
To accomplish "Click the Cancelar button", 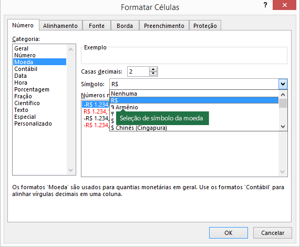I will tap(273, 233).
